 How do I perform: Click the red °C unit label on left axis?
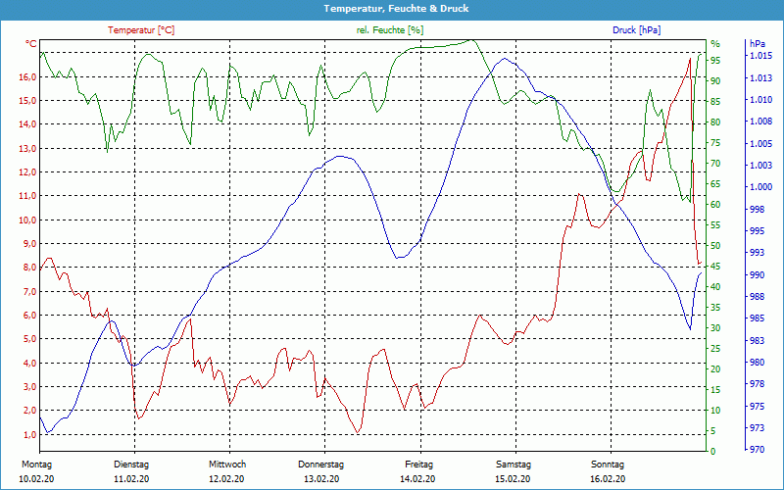click(31, 44)
